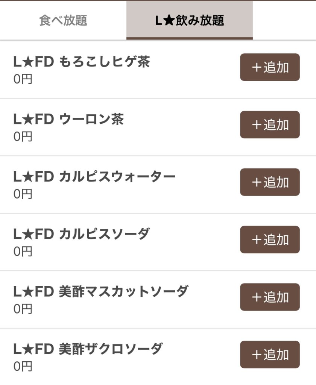This screenshot has width=316, height=385.
Task: Add カルピスウォーター to the order
Action: point(270,182)
